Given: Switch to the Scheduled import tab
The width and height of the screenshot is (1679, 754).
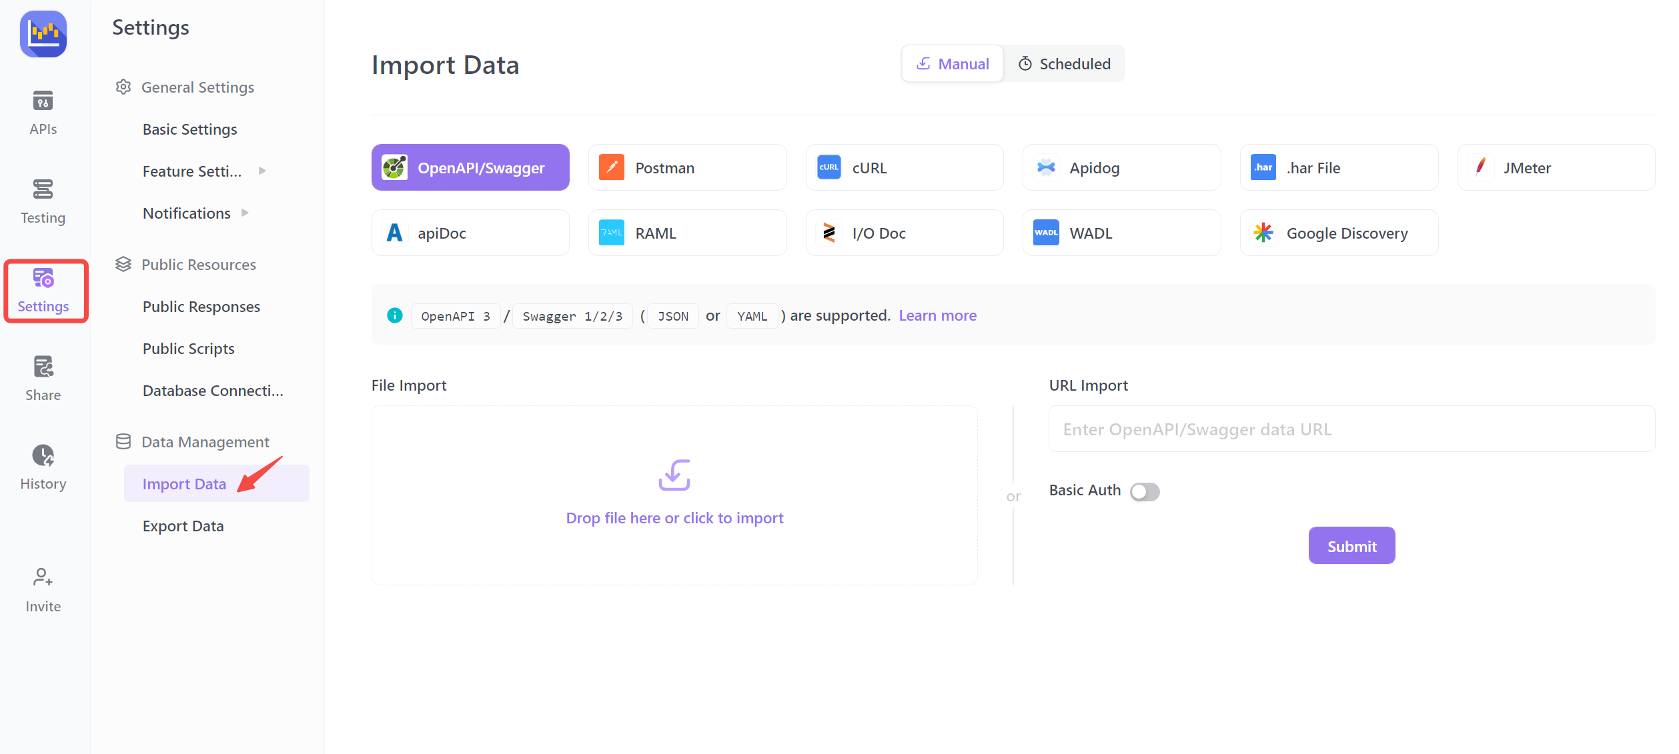Looking at the screenshot, I should point(1065,63).
